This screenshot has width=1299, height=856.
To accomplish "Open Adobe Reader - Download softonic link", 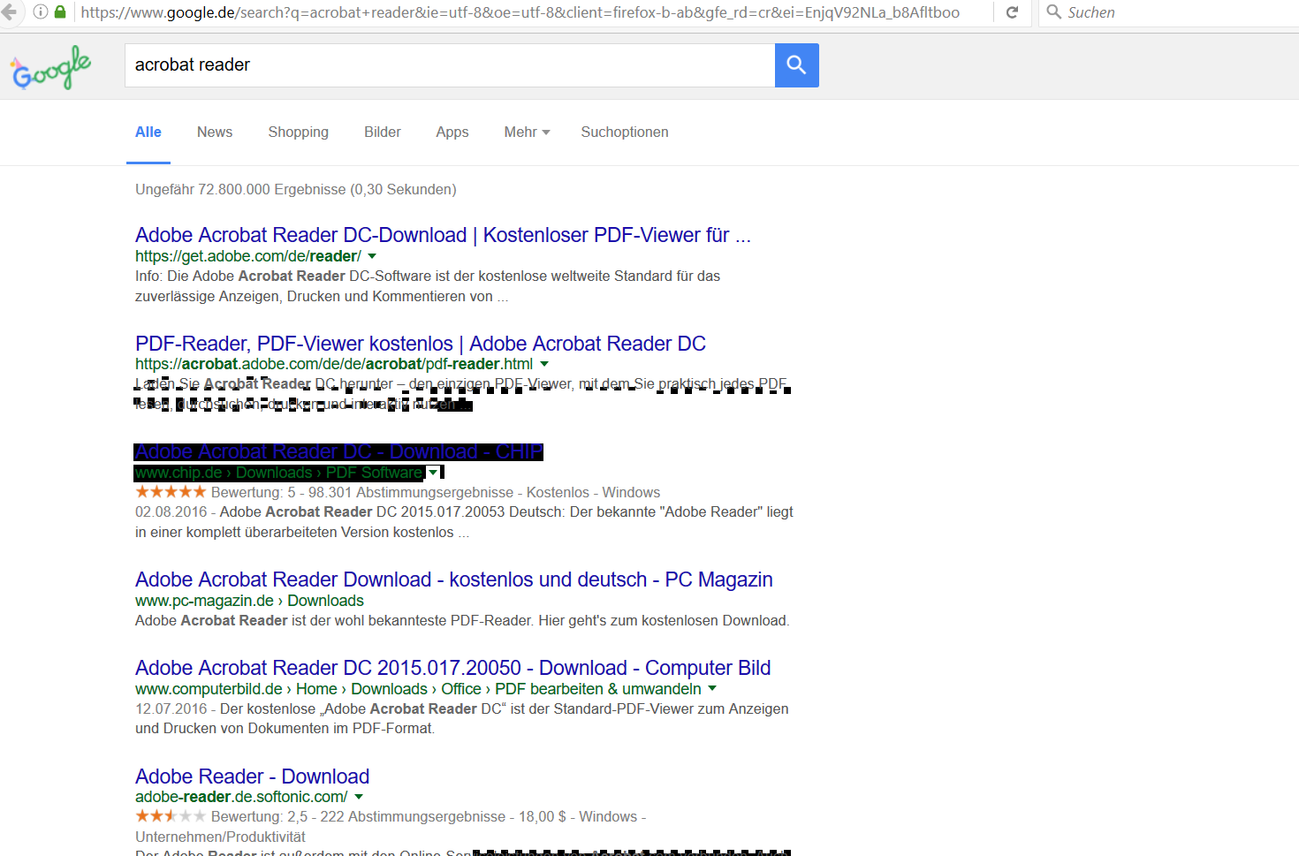I will (x=252, y=776).
